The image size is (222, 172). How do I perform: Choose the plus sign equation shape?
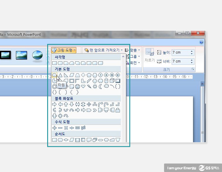coord(55,127)
